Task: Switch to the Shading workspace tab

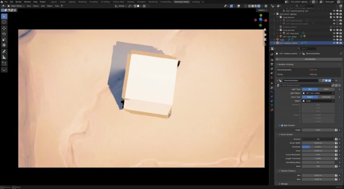Action: pyautogui.click(x=130, y=2)
